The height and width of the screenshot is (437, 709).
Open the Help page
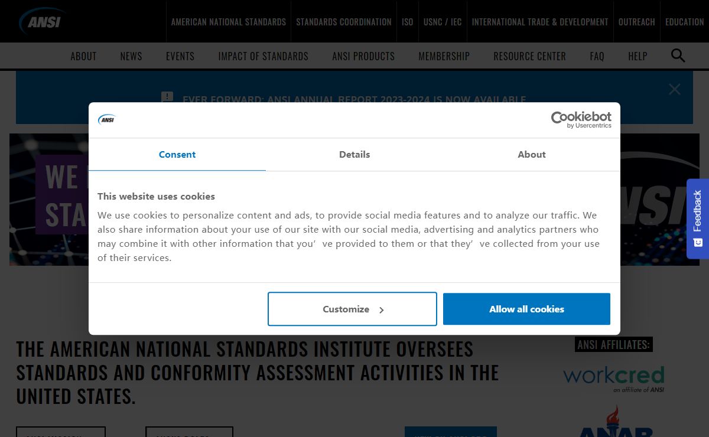point(638,56)
